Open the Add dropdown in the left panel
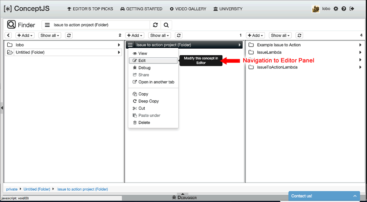Image resolution: width=367 pixels, height=202 pixels. coord(25,35)
